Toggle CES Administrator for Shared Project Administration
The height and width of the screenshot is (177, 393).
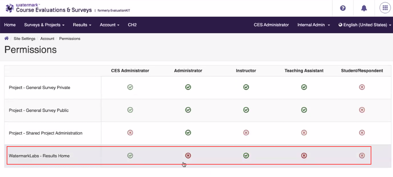(x=130, y=133)
